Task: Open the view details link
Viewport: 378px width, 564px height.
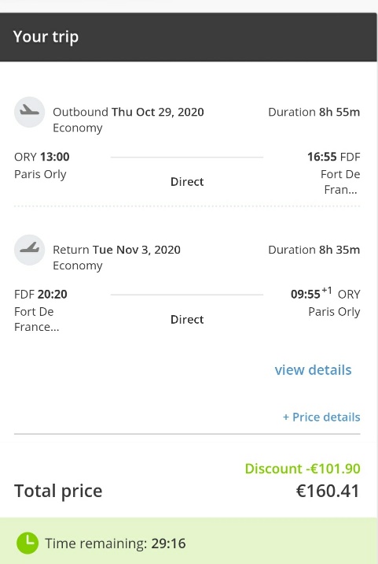Action: click(x=313, y=369)
